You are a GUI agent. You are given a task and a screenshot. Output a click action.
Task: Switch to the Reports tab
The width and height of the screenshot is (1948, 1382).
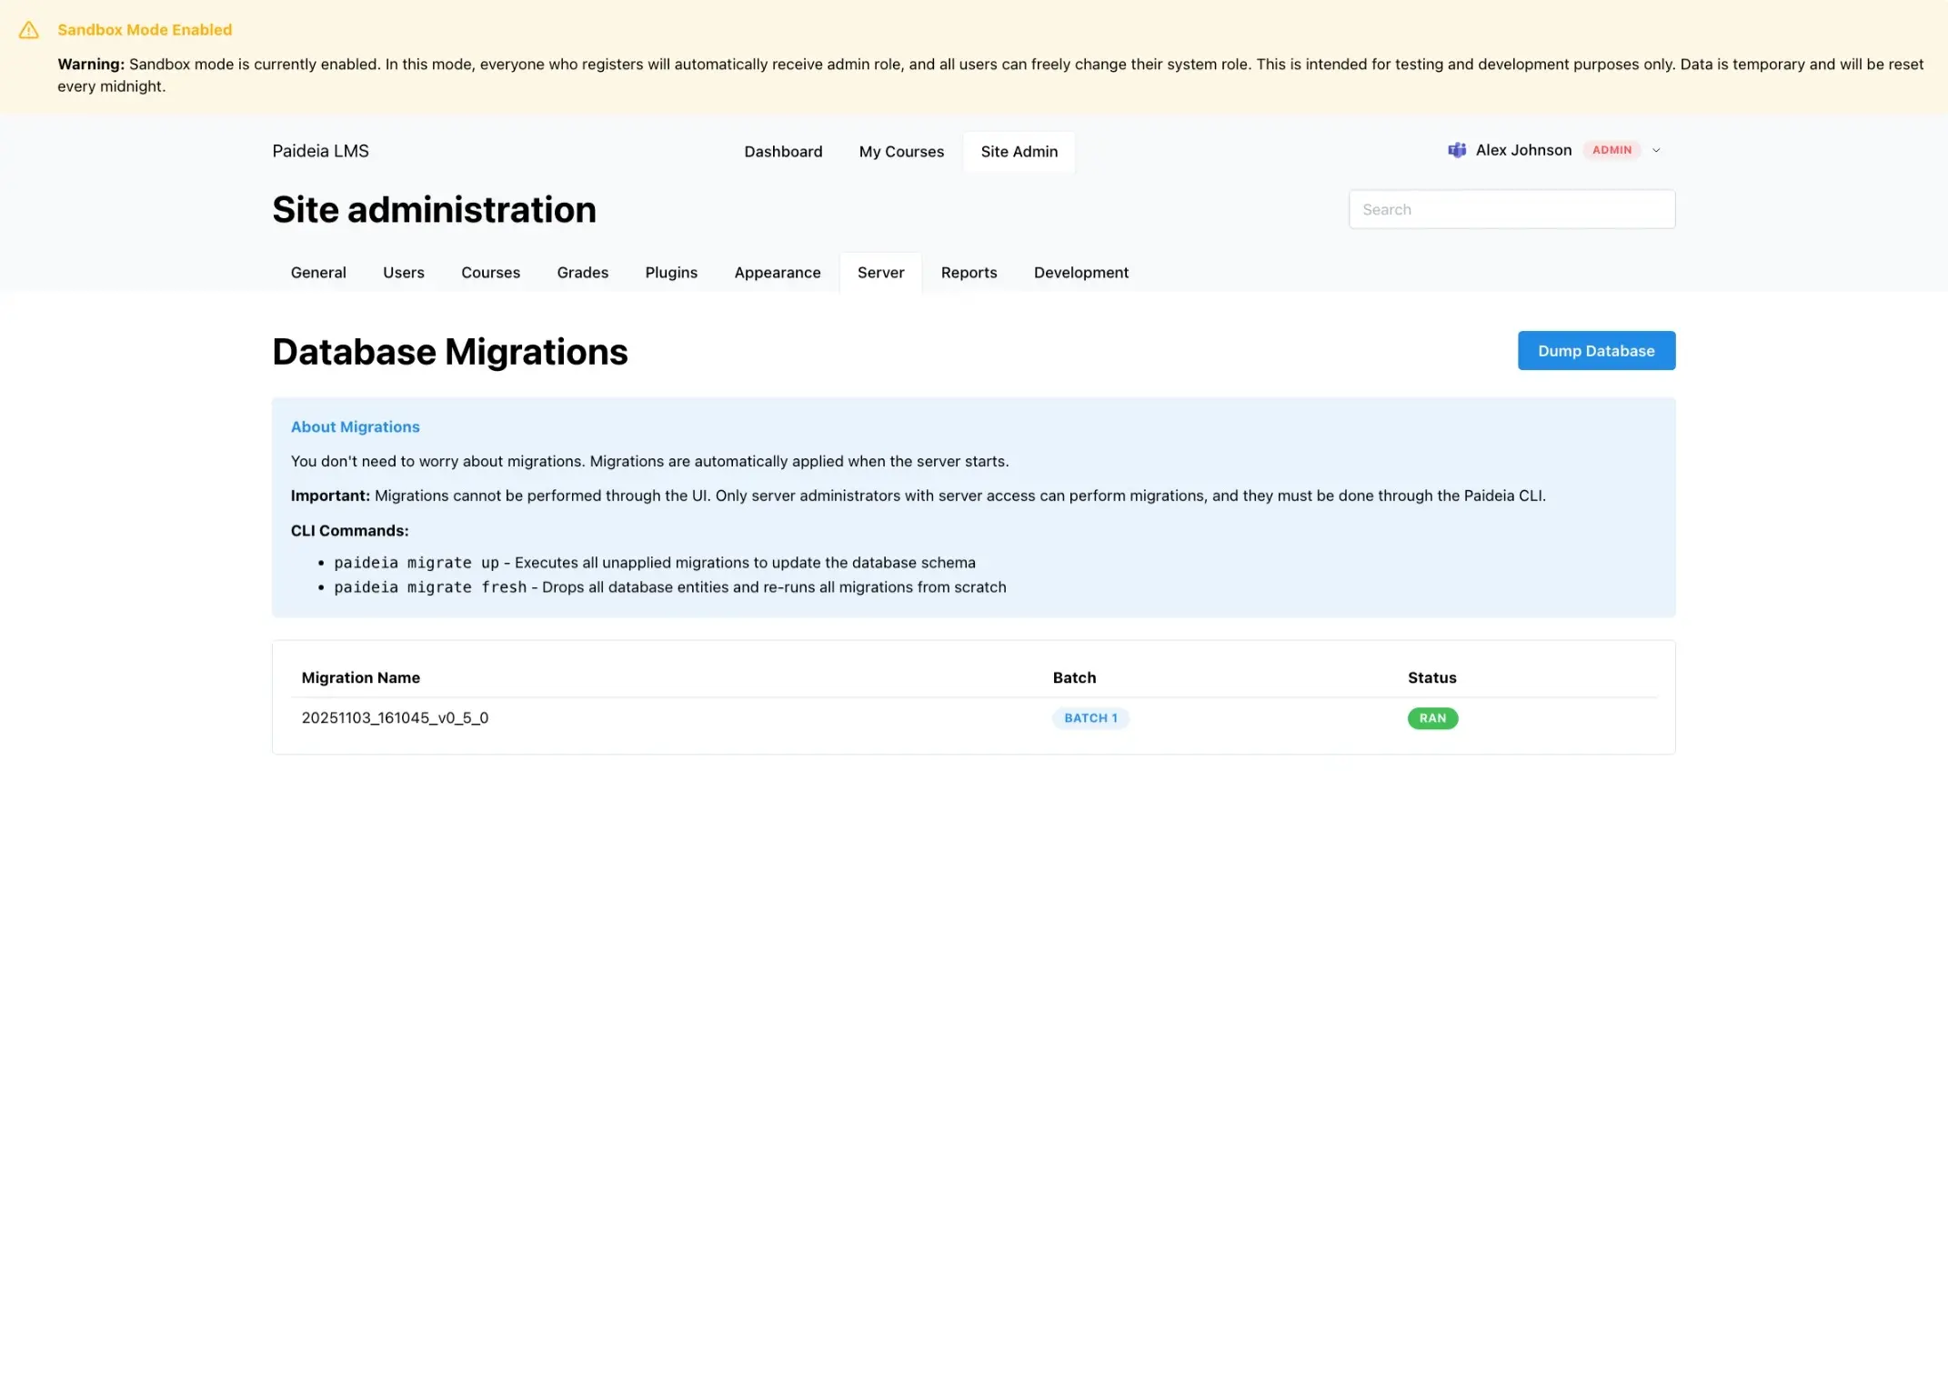pos(968,273)
